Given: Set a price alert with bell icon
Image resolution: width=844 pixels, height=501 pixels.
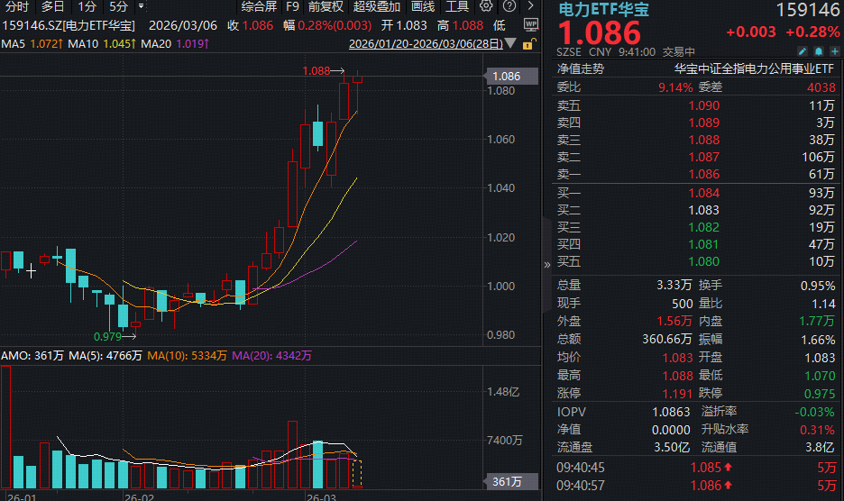Looking at the screenshot, I should [818, 52].
